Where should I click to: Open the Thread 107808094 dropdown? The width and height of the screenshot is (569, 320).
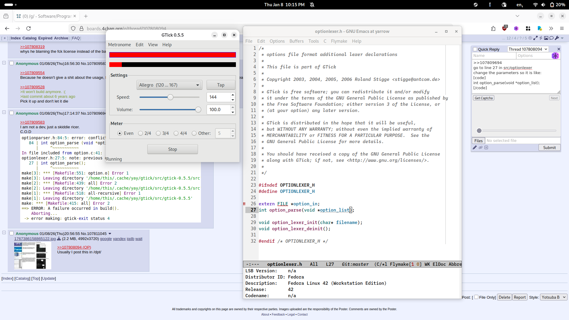click(528, 49)
